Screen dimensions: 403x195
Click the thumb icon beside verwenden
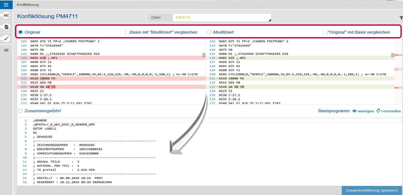(x=378, y=111)
